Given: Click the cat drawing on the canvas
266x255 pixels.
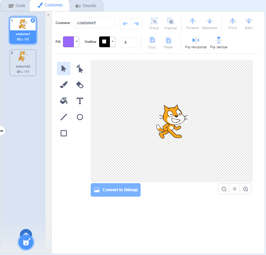Looking at the screenshot, I should pos(172,121).
